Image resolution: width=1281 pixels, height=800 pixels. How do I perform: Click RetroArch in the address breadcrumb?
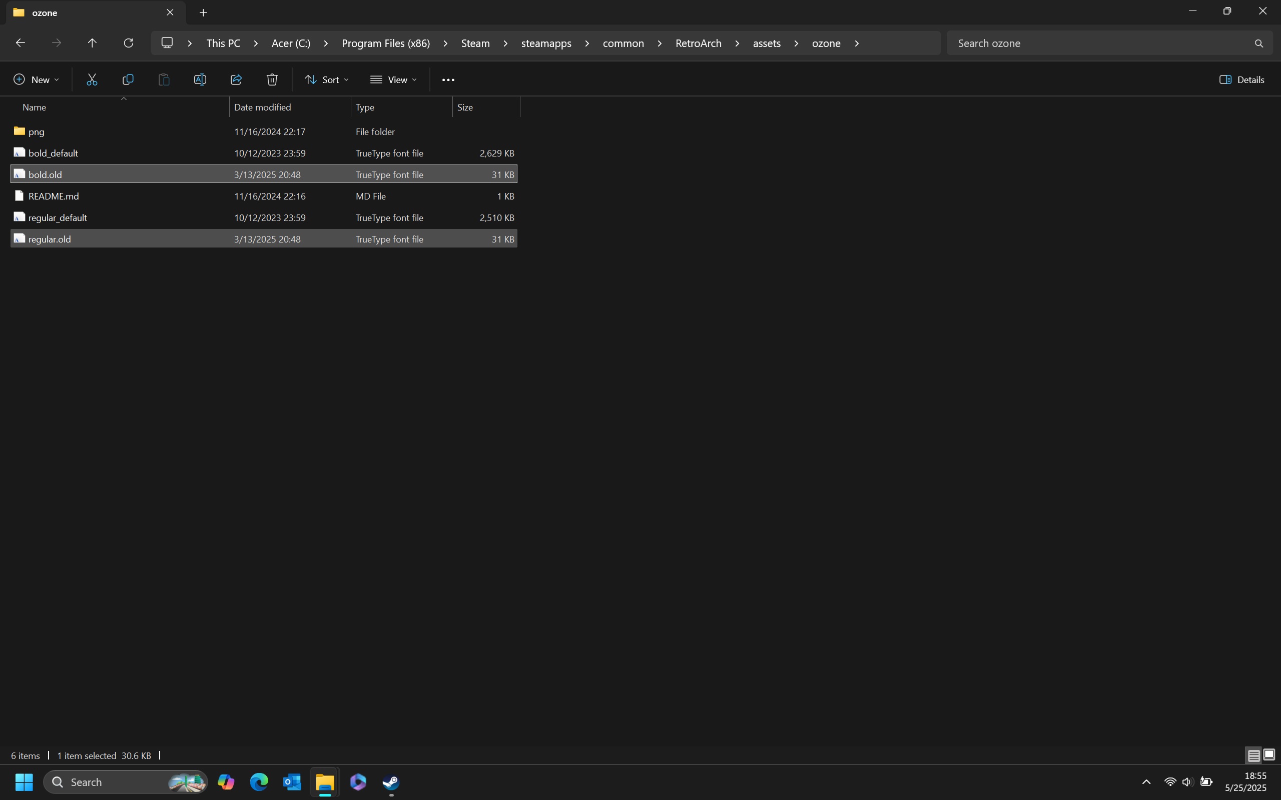(x=698, y=43)
